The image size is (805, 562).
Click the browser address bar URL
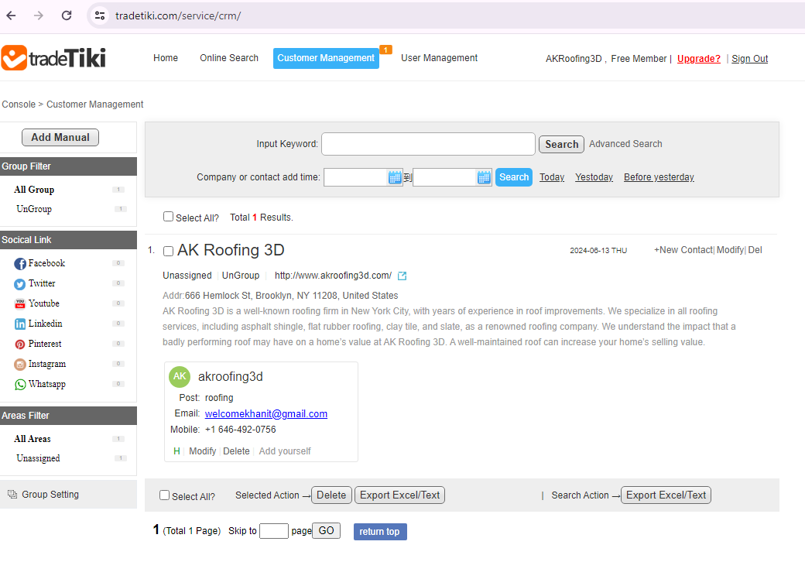(x=177, y=16)
